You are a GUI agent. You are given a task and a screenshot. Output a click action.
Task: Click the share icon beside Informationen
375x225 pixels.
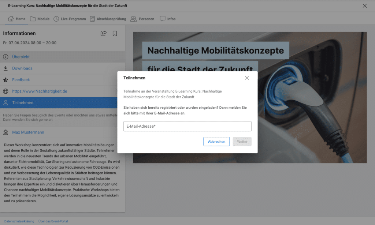(x=104, y=34)
